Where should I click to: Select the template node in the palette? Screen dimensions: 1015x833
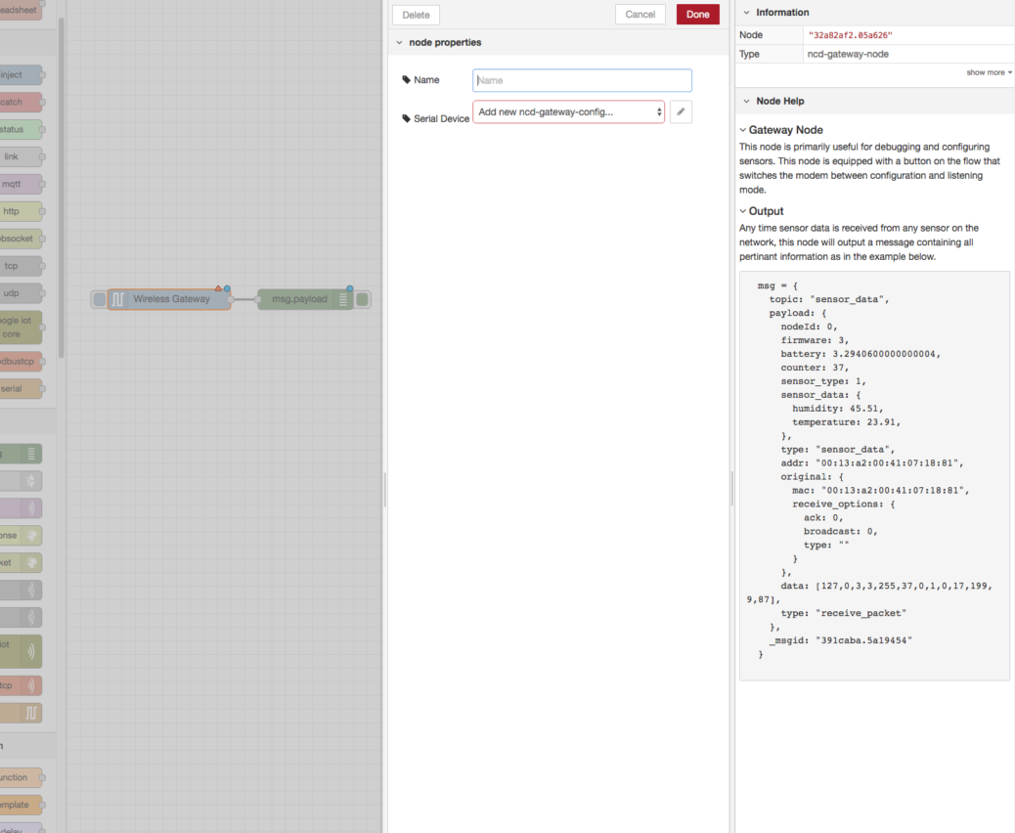pos(20,805)
